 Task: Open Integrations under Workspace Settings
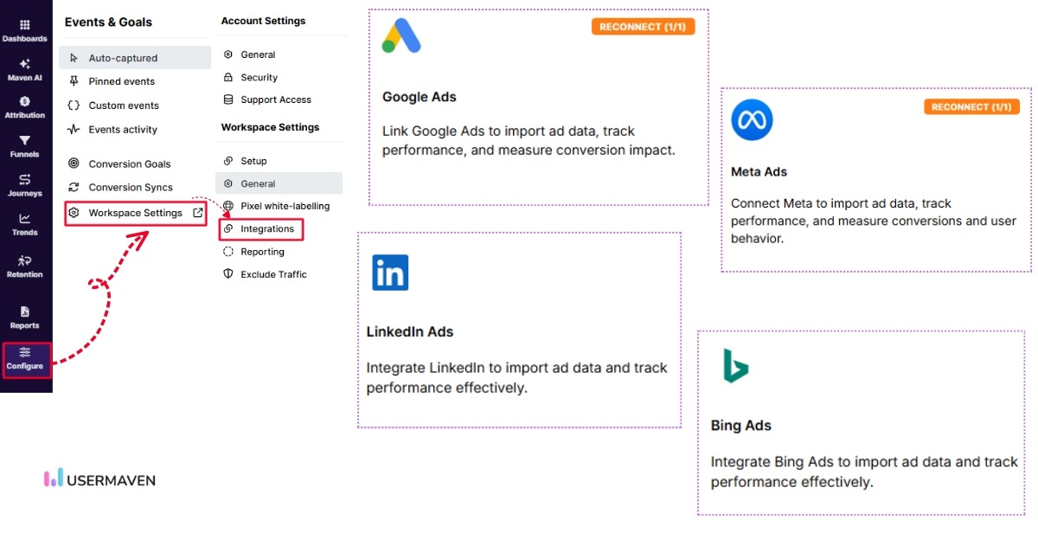pyautogui.click(x=266, y=228)
